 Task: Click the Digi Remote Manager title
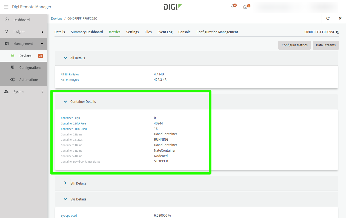32,7
